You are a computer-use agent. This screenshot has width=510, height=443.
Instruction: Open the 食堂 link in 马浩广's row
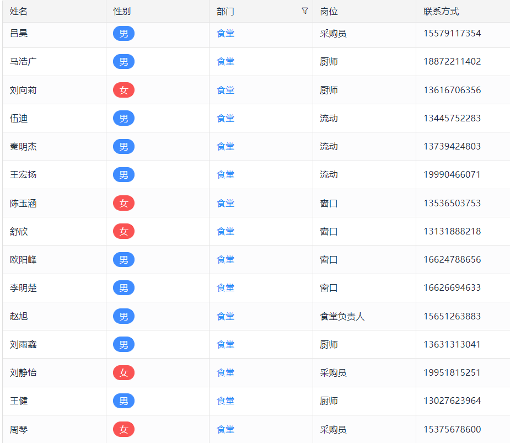(x=226, y=62)
